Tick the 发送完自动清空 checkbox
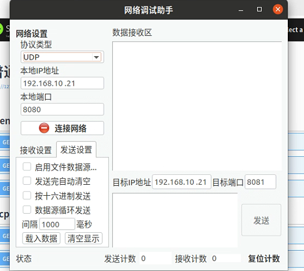 [27, 181]
